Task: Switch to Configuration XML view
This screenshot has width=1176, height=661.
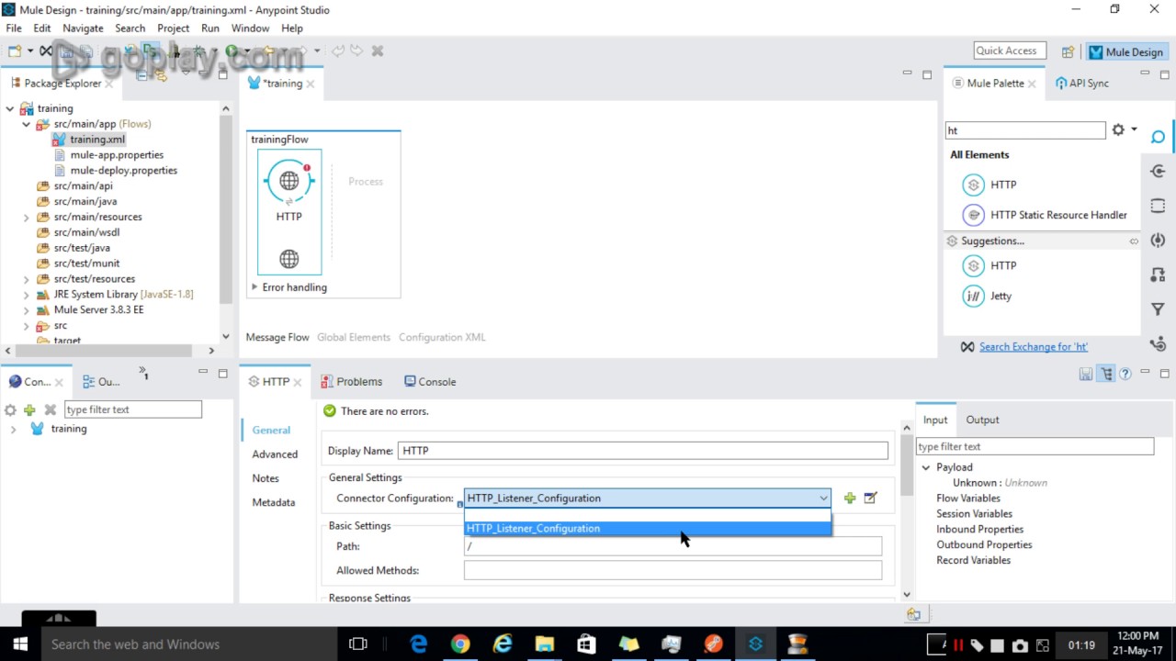Action: tap(442, 337)
